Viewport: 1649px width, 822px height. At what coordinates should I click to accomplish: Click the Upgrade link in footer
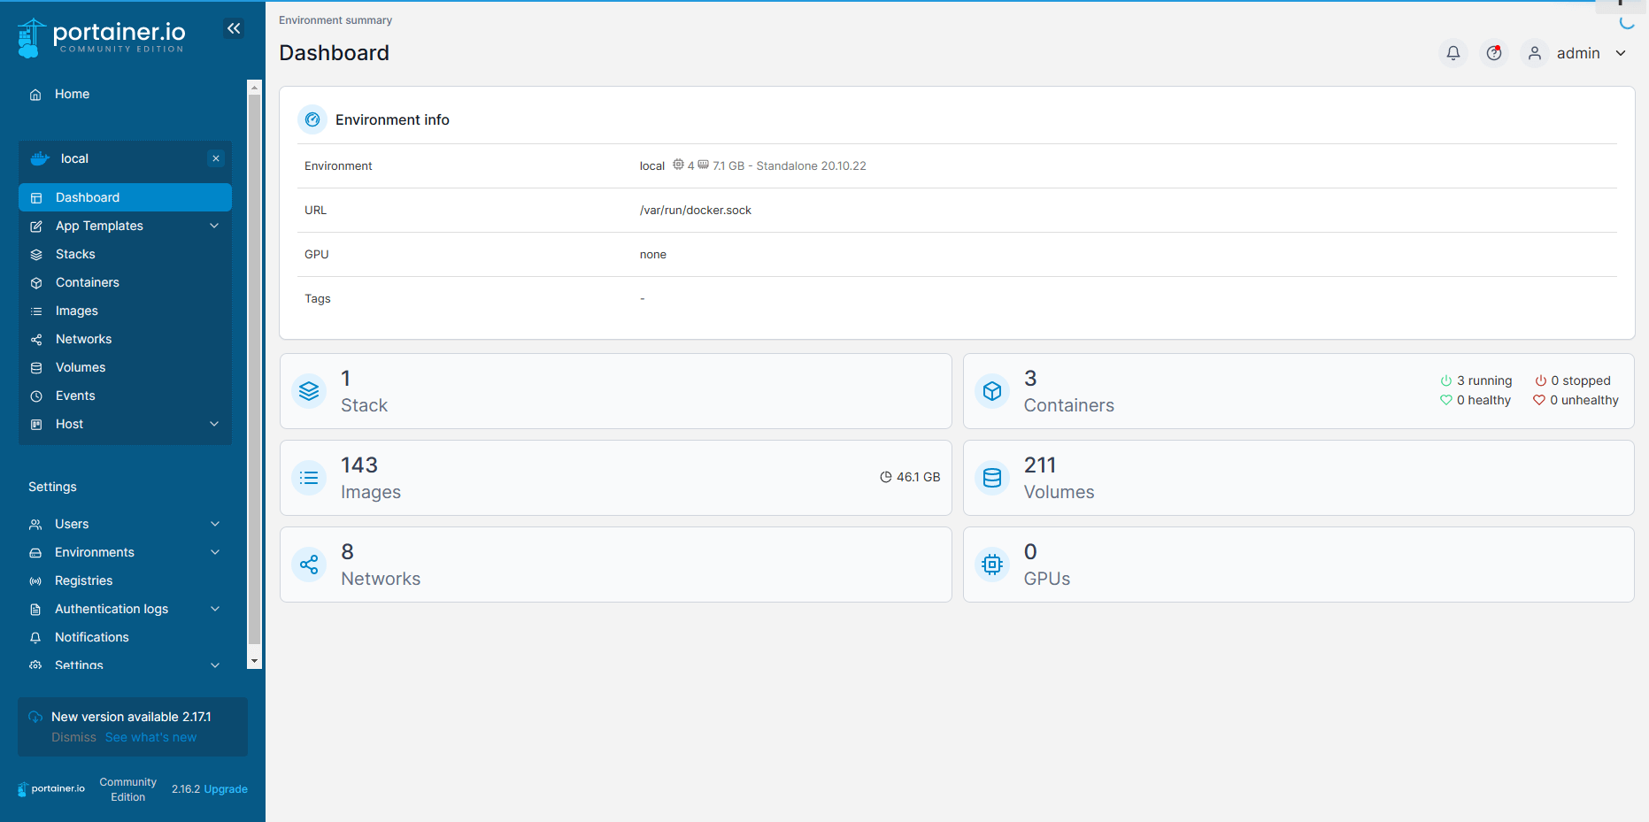pyautogui.click(x=226, y=788)
